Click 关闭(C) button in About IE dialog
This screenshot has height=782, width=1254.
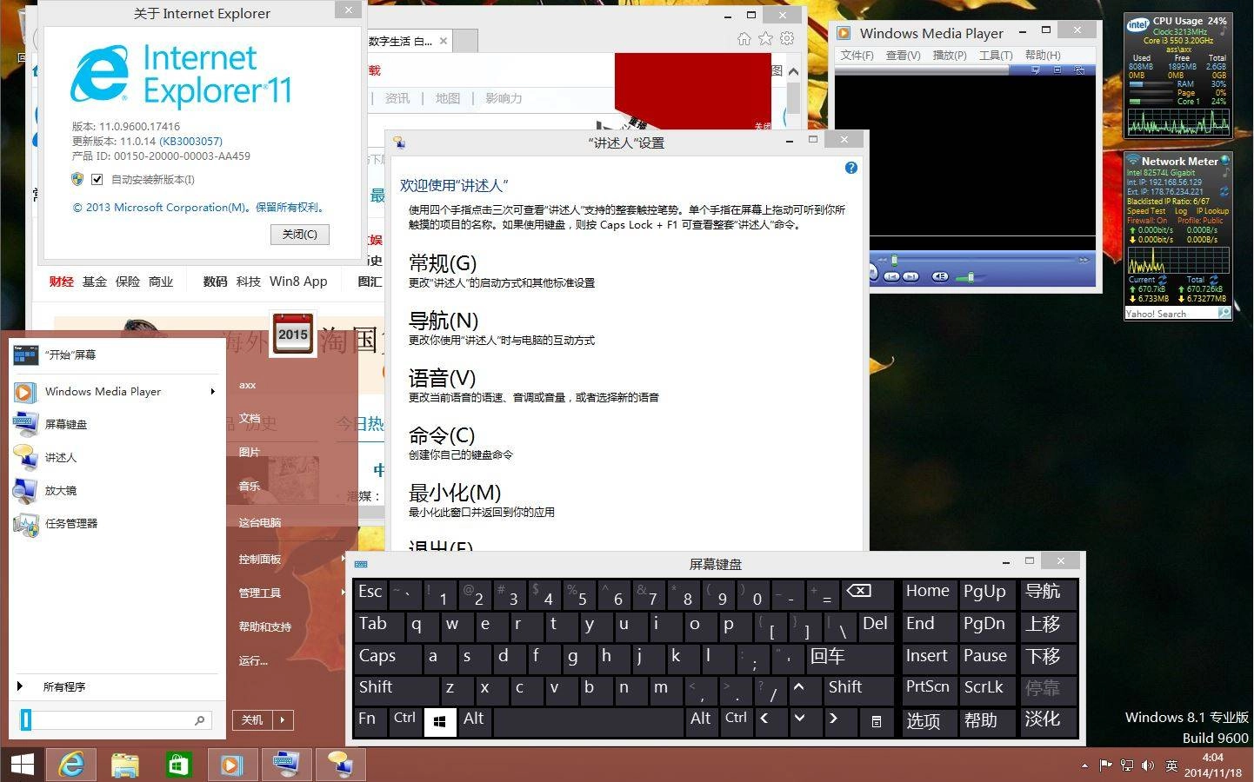[x=299, y=234]
